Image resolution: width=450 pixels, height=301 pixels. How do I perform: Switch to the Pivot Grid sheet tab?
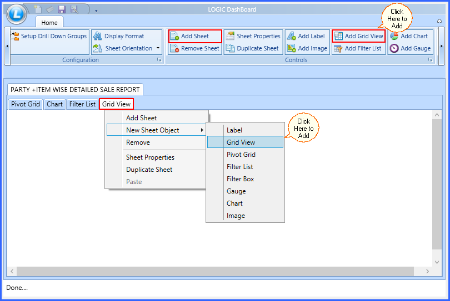[x=26, y=104]
